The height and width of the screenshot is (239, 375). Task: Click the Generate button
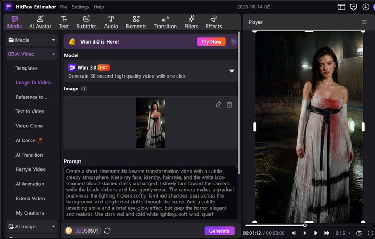tap(219, 231)
